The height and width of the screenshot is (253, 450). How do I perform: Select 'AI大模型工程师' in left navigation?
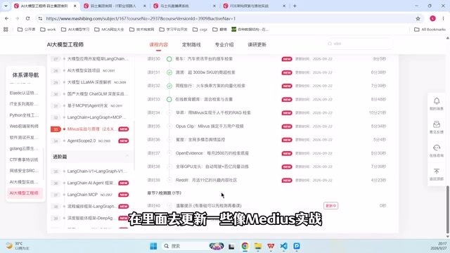[24, 193]
